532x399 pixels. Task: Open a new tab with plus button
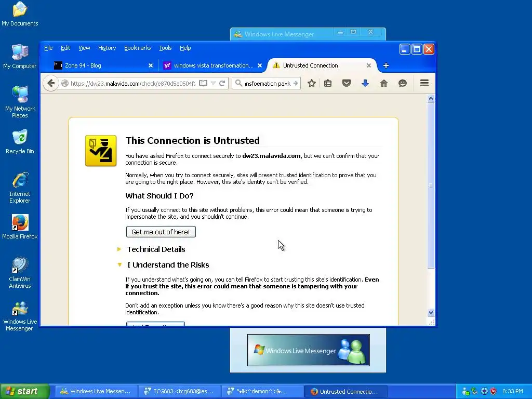[x=386, y=65]
